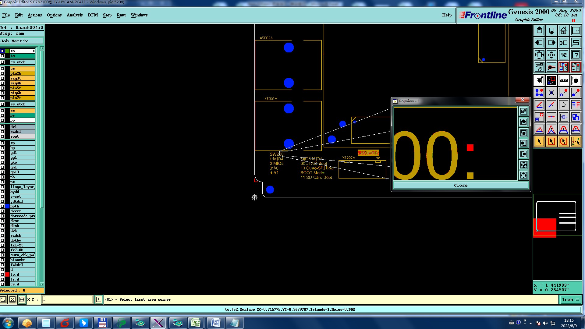Open the Windows menu
The width and height of the screenshot is (585, 329).
pyautogui.click(x=139, y=15)
